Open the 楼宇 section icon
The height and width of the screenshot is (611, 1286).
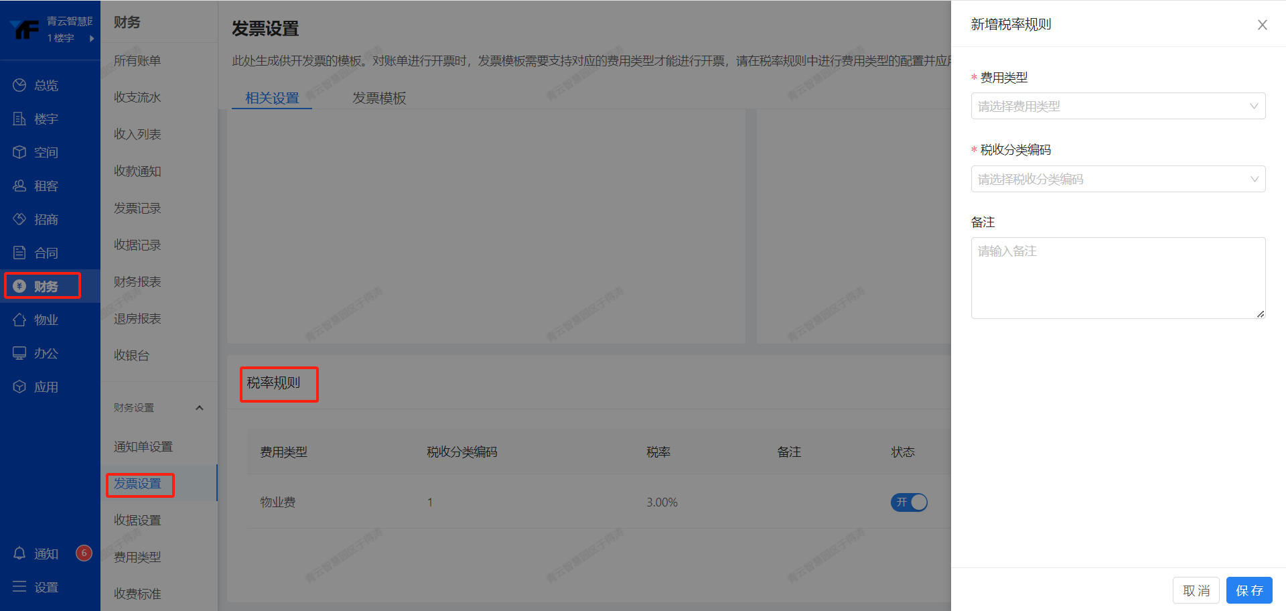[x=20, y=119]
